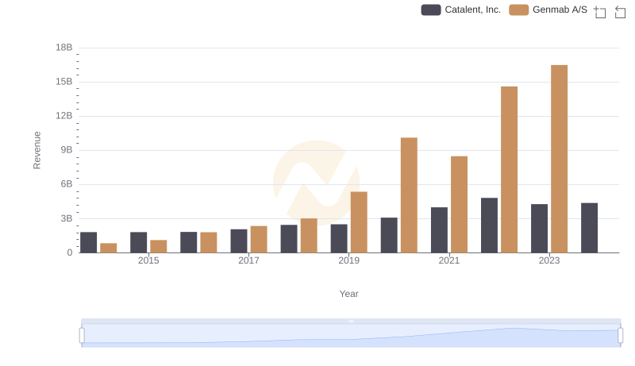Click the Catalent bar for 2020
The width and height of the screenshot is (635, 366).
[x=389, y=235]
